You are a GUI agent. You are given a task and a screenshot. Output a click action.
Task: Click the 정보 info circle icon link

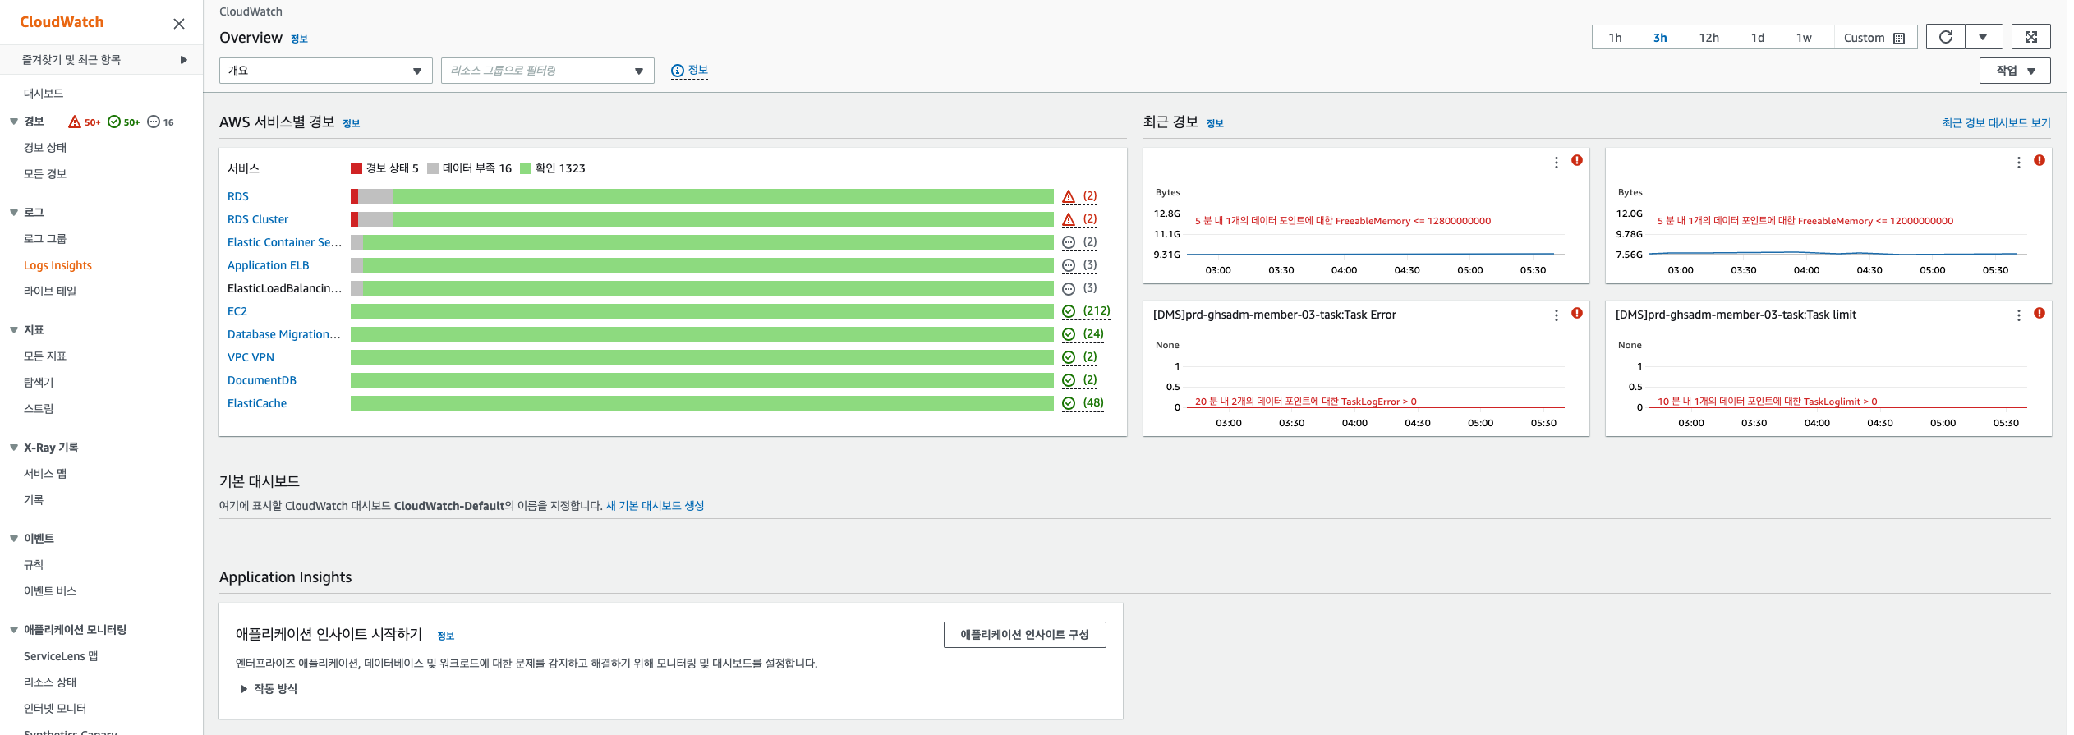(x=689, y=71)
